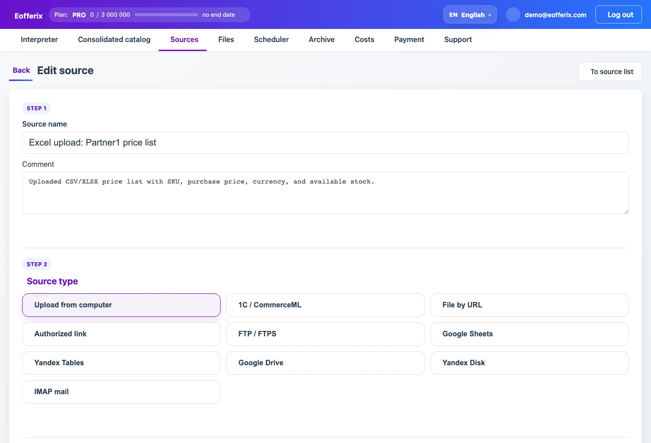Click into the Comment textarea
Screen dimensions: 651x443
[x=325, y=193]
